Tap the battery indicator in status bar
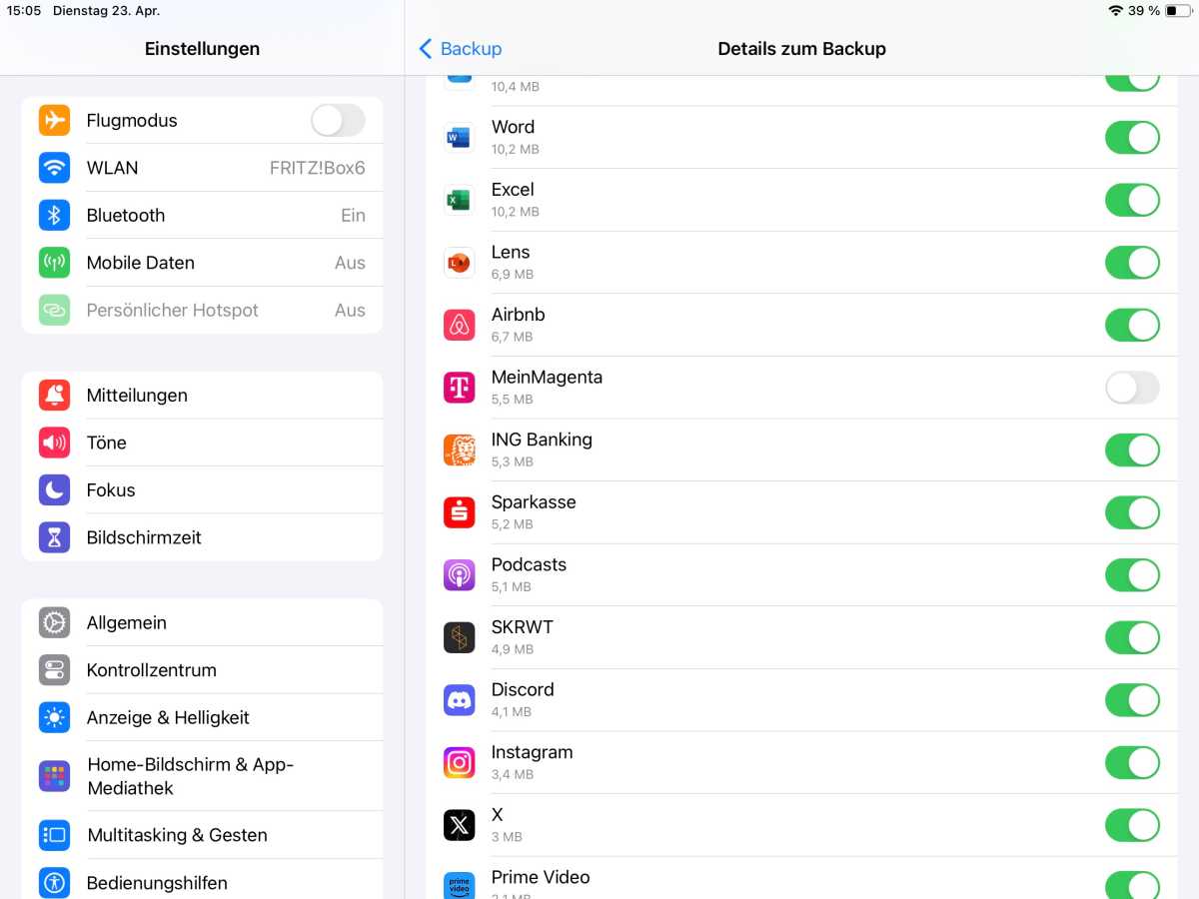 [1177, 11]
